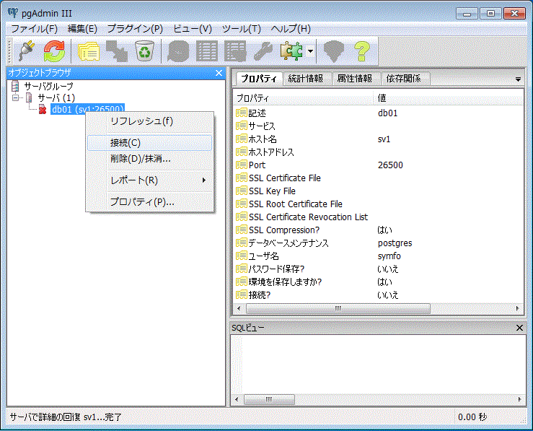Open the SQL query tool icon

[x=177, y=51]
